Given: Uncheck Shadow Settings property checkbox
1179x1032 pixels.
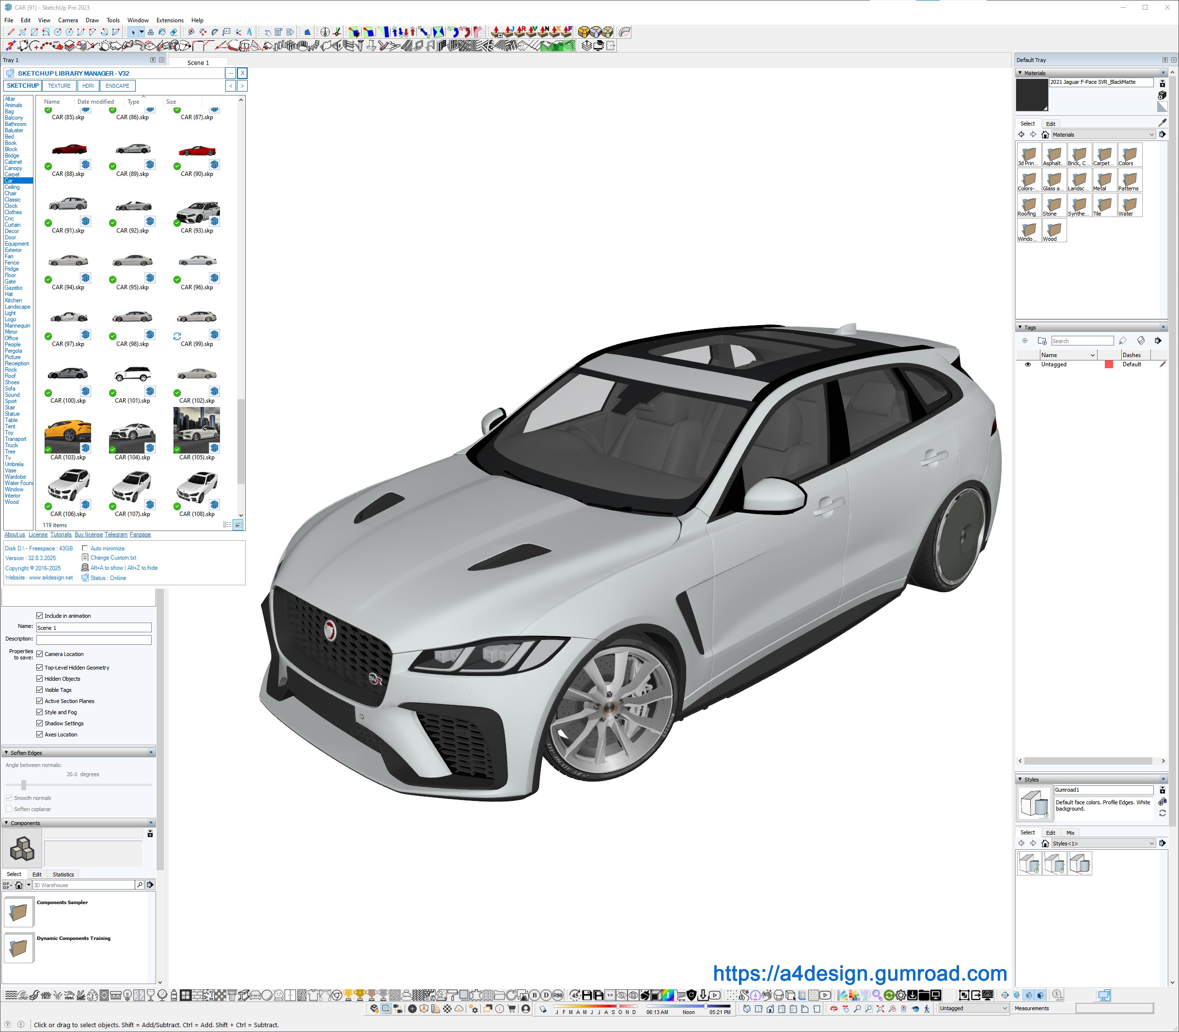Looking at the screenshot, I should coord(40,723).
